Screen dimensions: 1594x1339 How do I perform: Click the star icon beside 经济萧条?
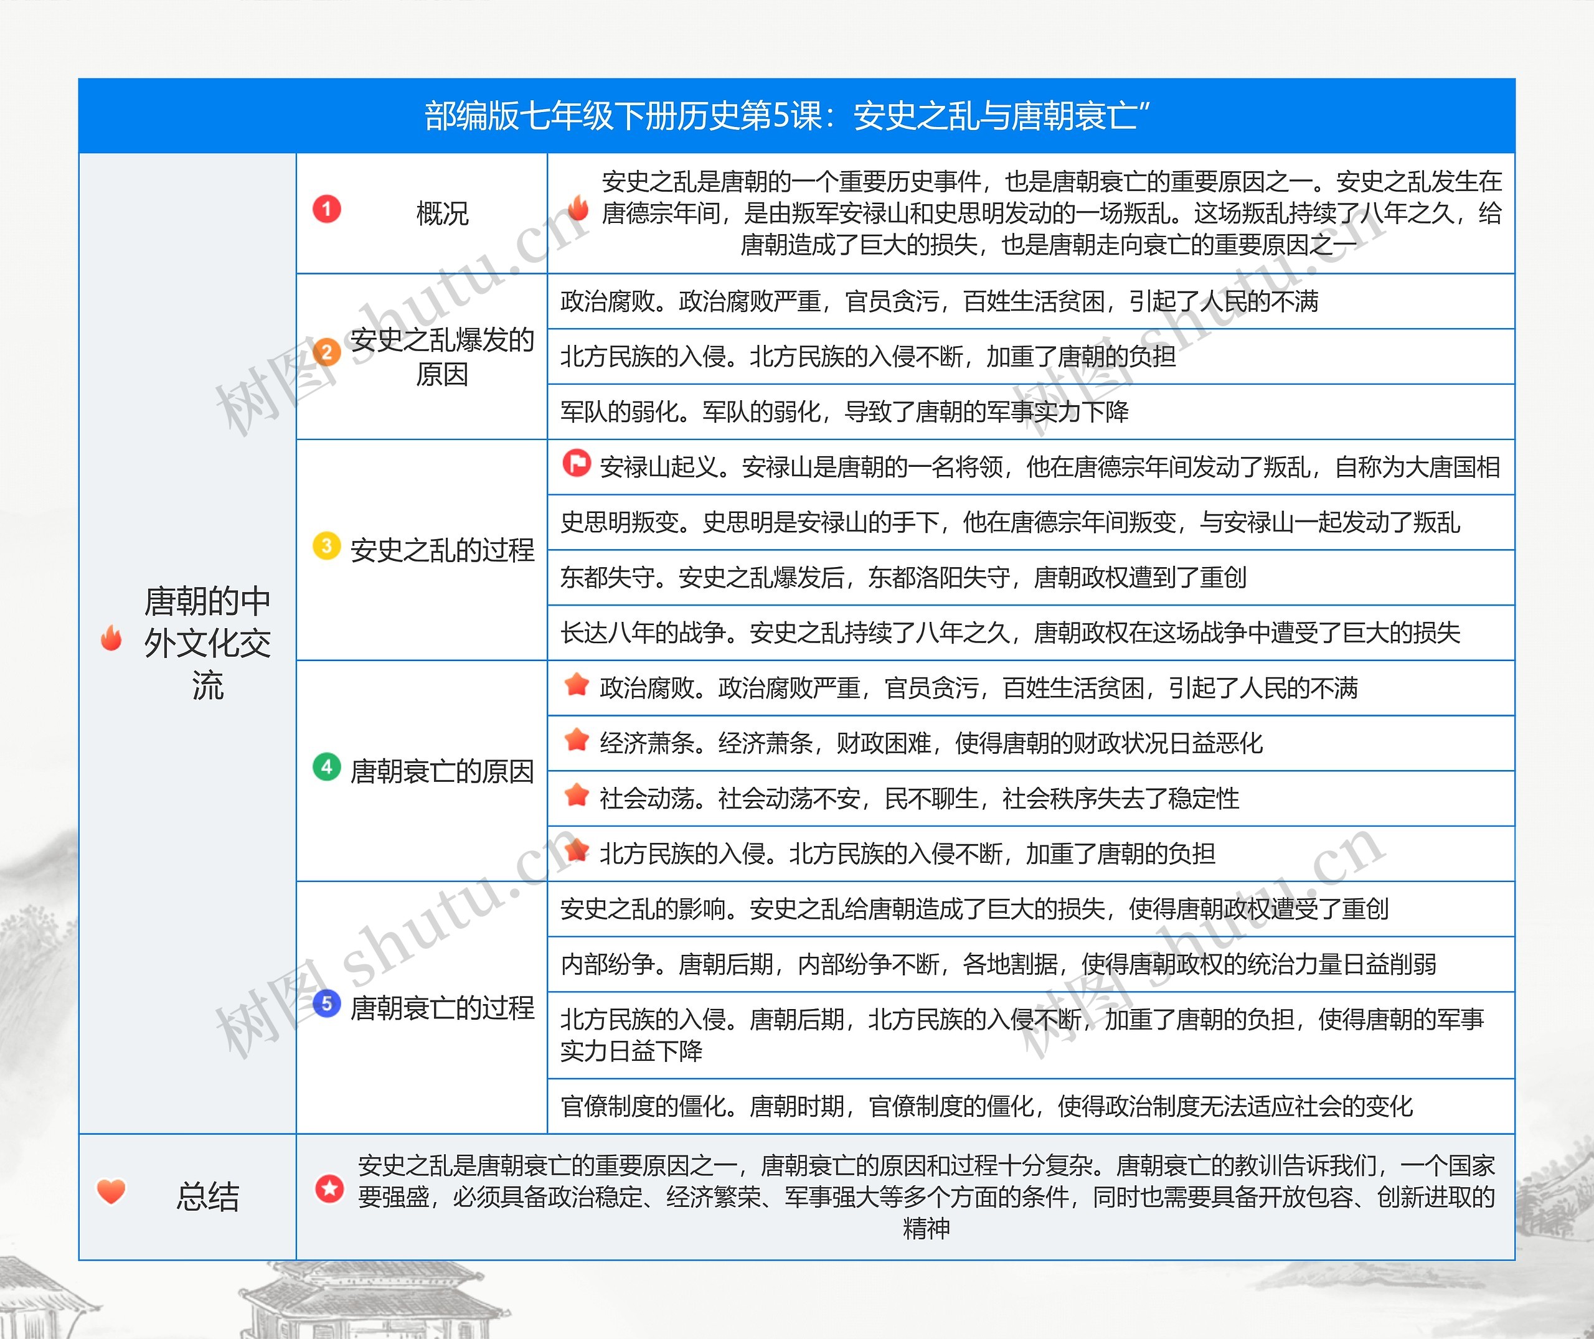coord(576,740)
